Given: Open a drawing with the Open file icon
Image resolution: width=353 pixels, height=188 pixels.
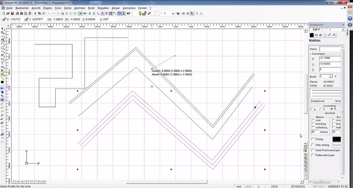Looking at the screenshot, I should pyautogui.click(x=8, y=13).
